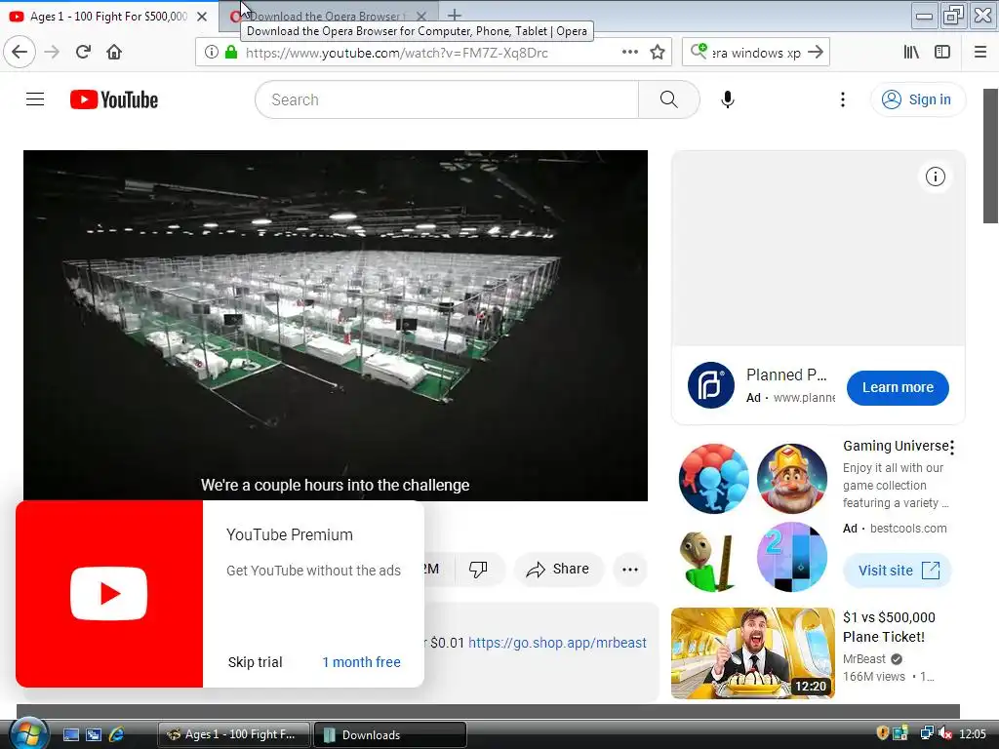The height and width of the screenshot is (749, 999).
Task: Focus the YouTube Search field
Action: pyautogui.click(x=447, y=99)
